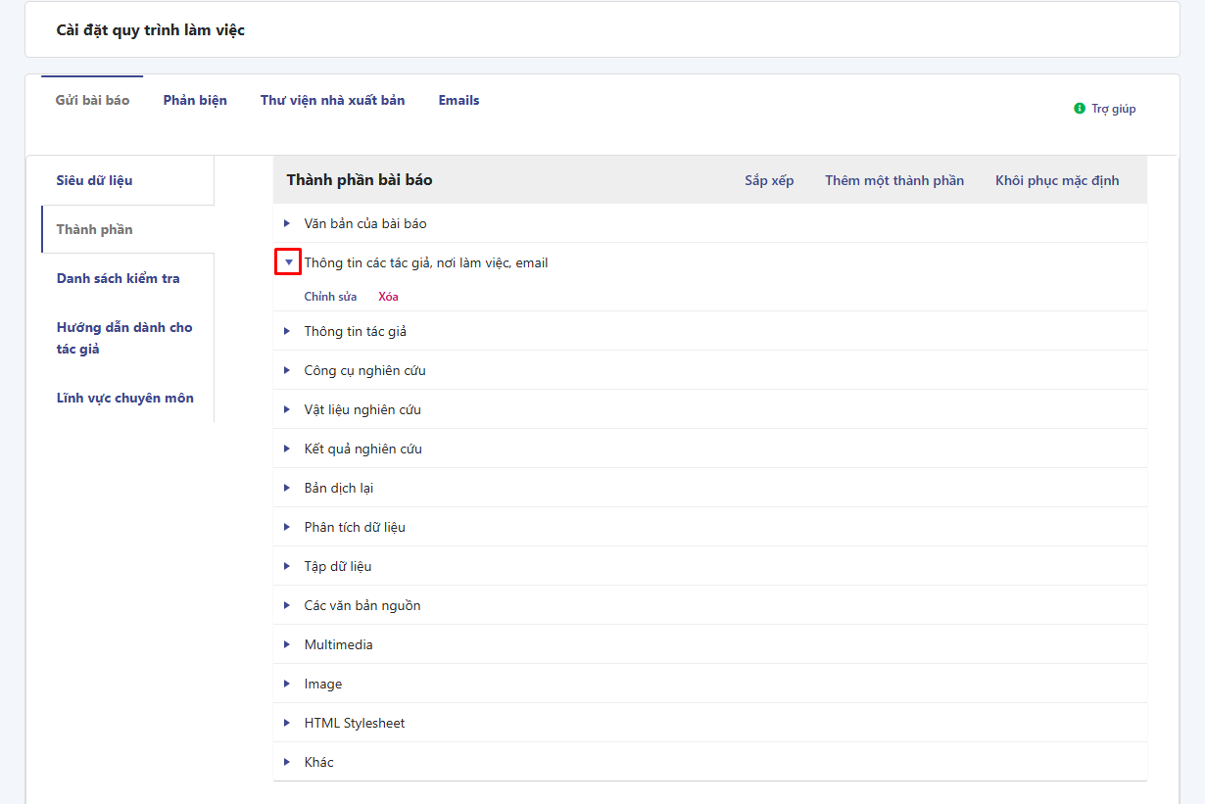This screenshot has width=1205, height=804.
Task: Click the red Xóa link
Action: pyautogui.click(x=388, y=297)
